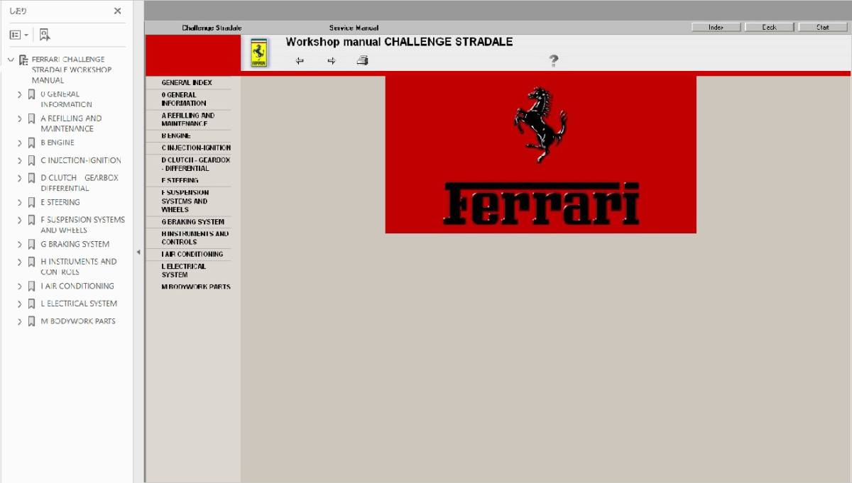Open D CLUTCH GEARBOX DIFFERENTIAL bookmark text
This screenshot has width=852, height=483.
80,183
